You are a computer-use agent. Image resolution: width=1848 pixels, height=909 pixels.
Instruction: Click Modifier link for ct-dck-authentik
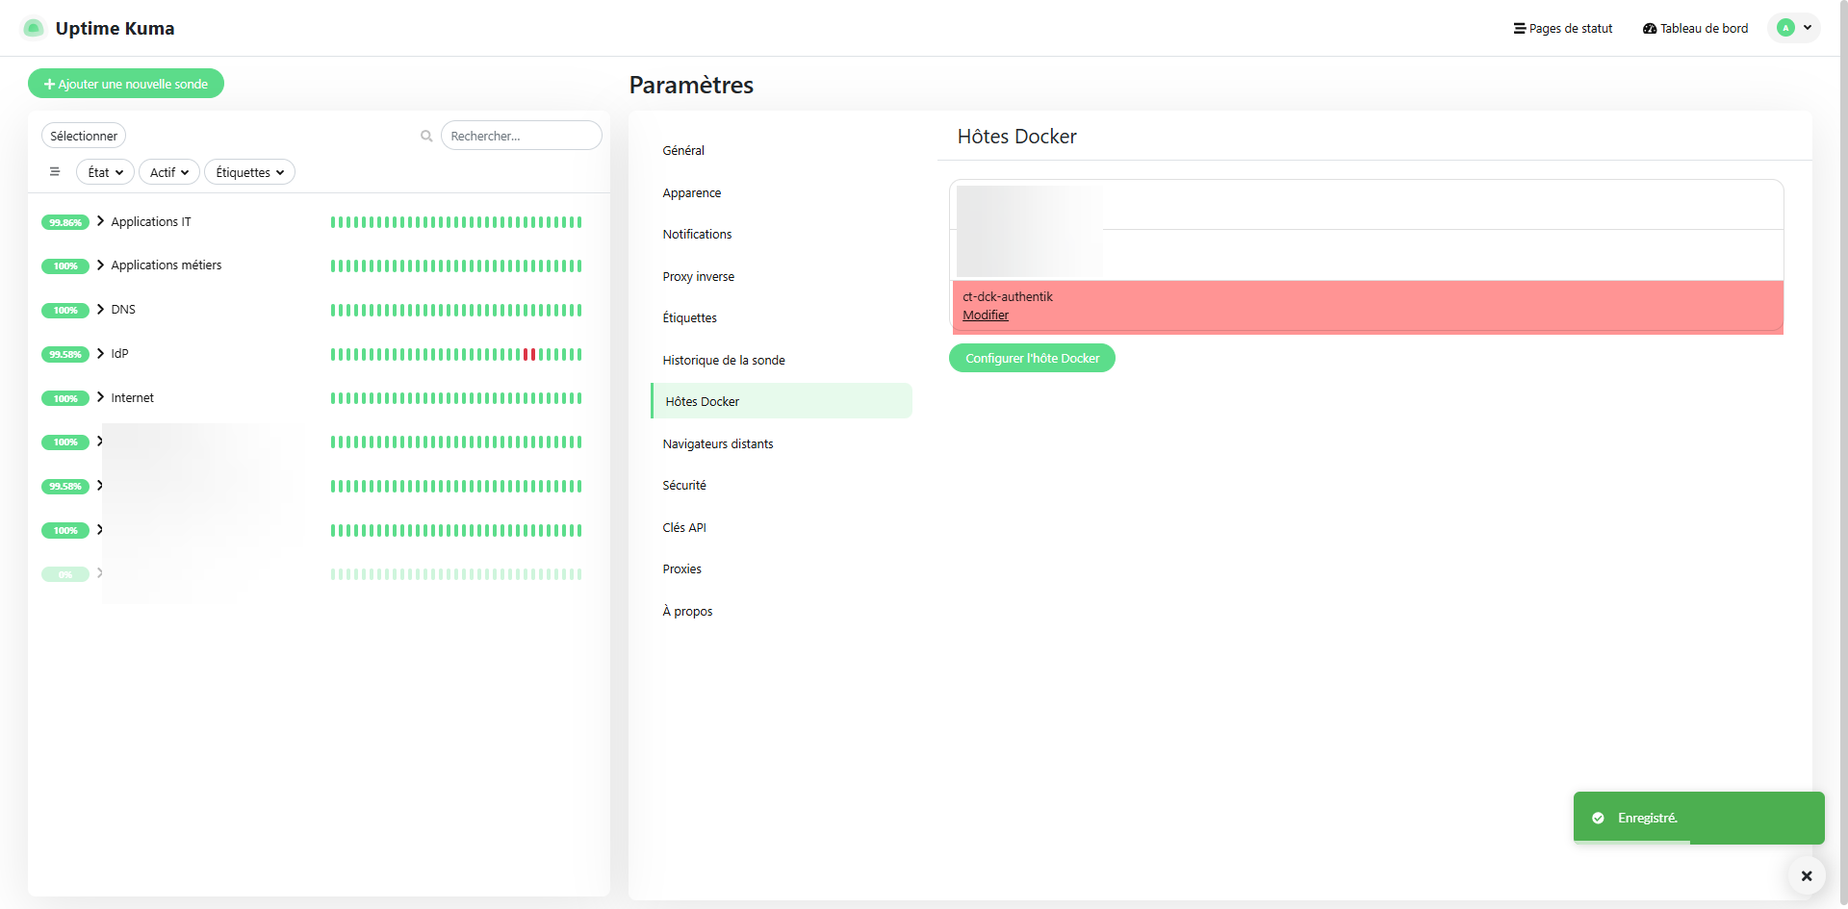[x=986, y=316]
